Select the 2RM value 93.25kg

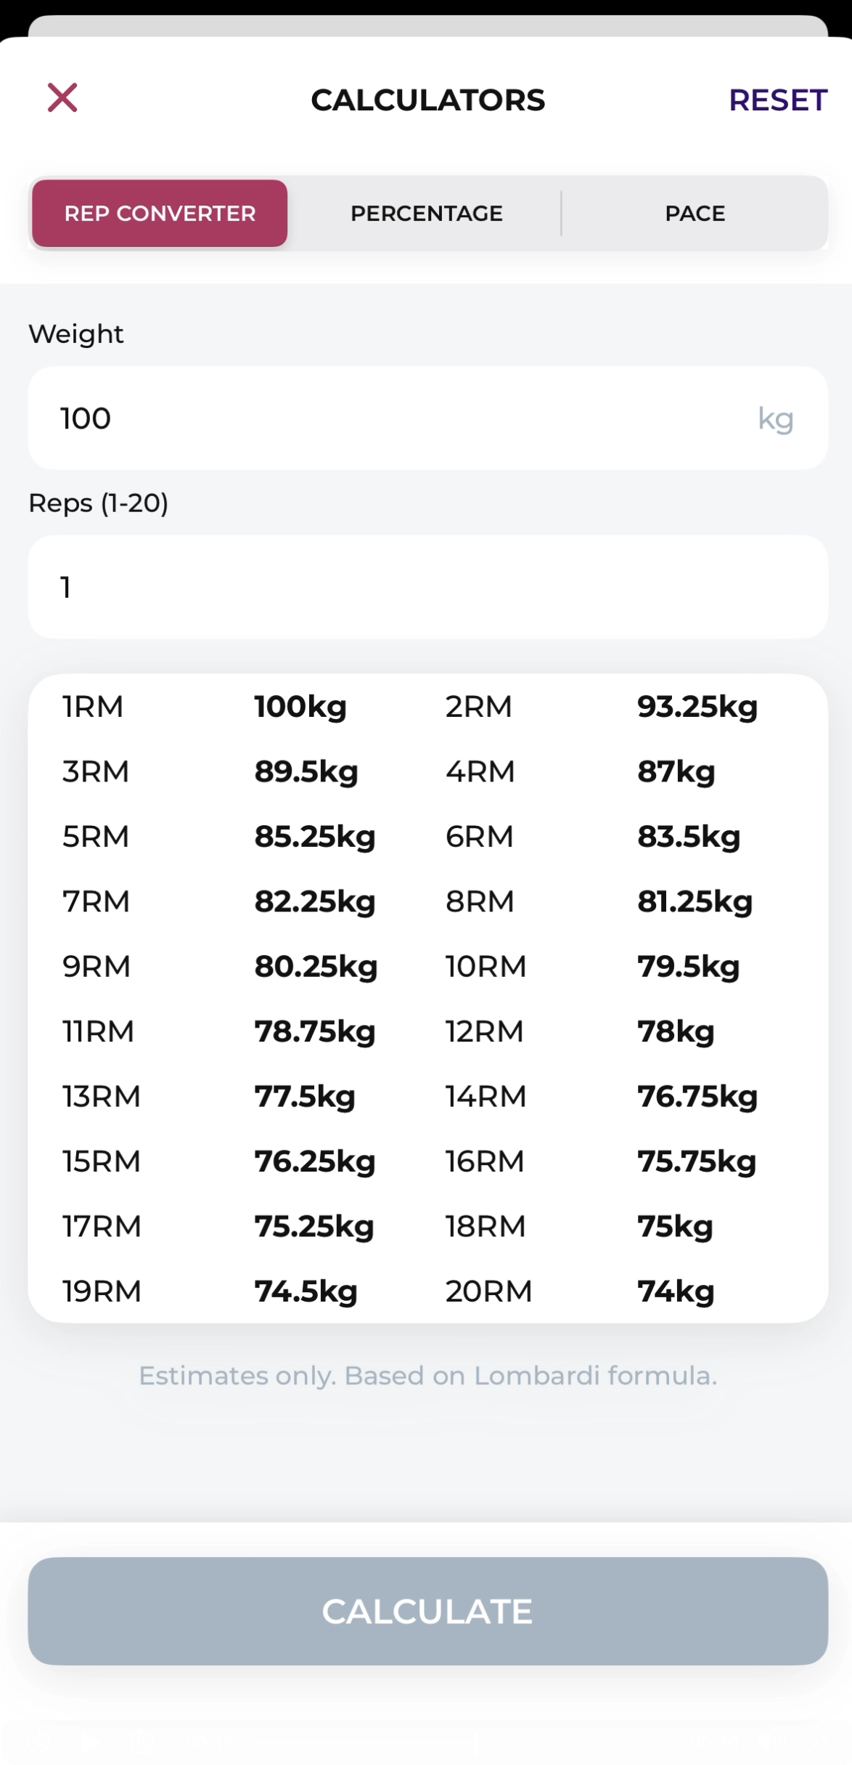point(697,707)
